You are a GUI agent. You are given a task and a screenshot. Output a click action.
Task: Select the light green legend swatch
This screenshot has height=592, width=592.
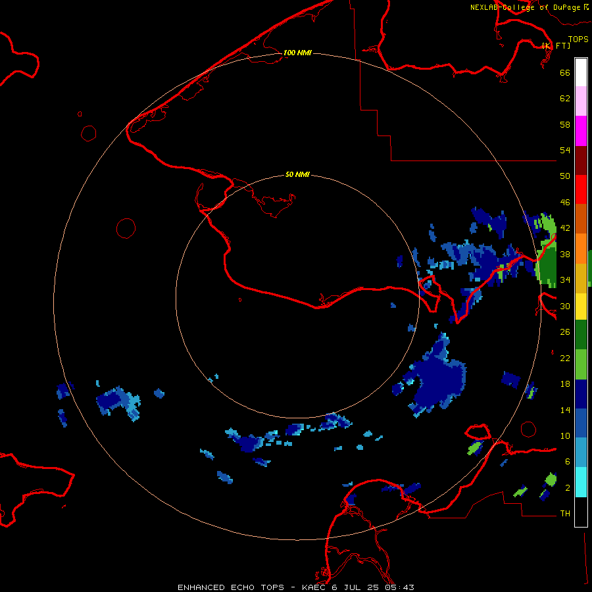581,364
